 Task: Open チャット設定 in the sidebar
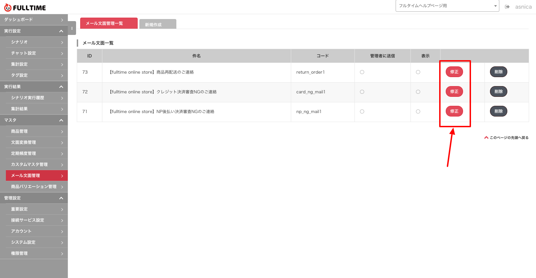37,53
